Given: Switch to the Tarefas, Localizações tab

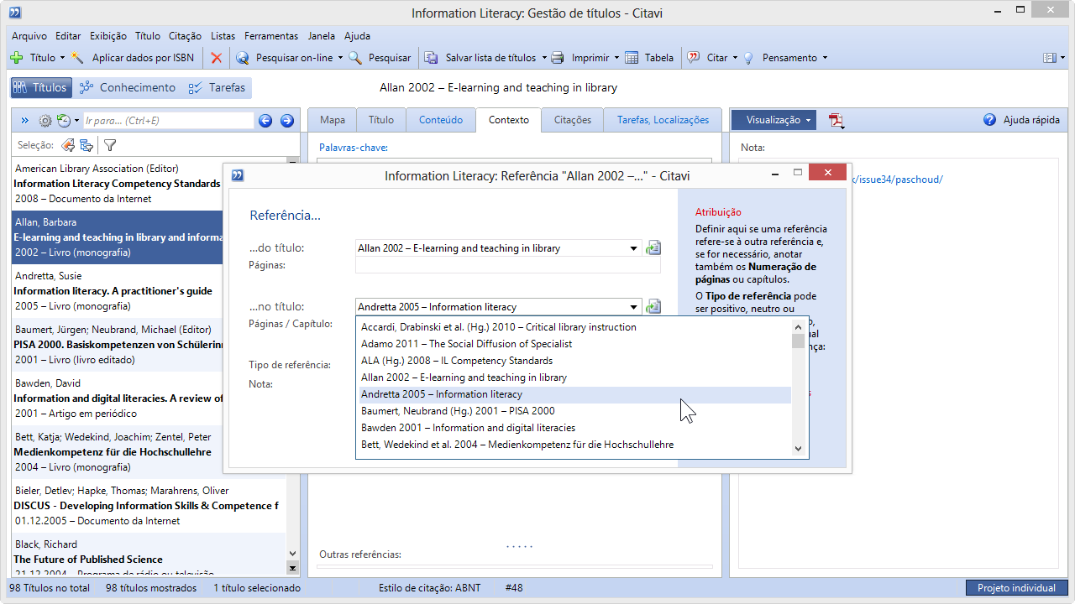Looking at the screenshot, I should (x=663, y=120).
